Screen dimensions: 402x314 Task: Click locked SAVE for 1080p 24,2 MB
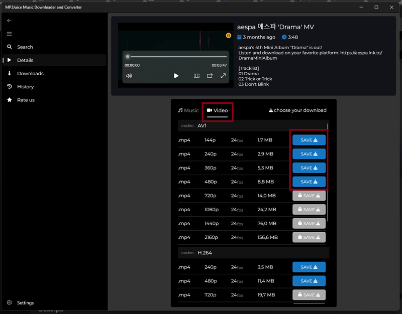[309, 209]
